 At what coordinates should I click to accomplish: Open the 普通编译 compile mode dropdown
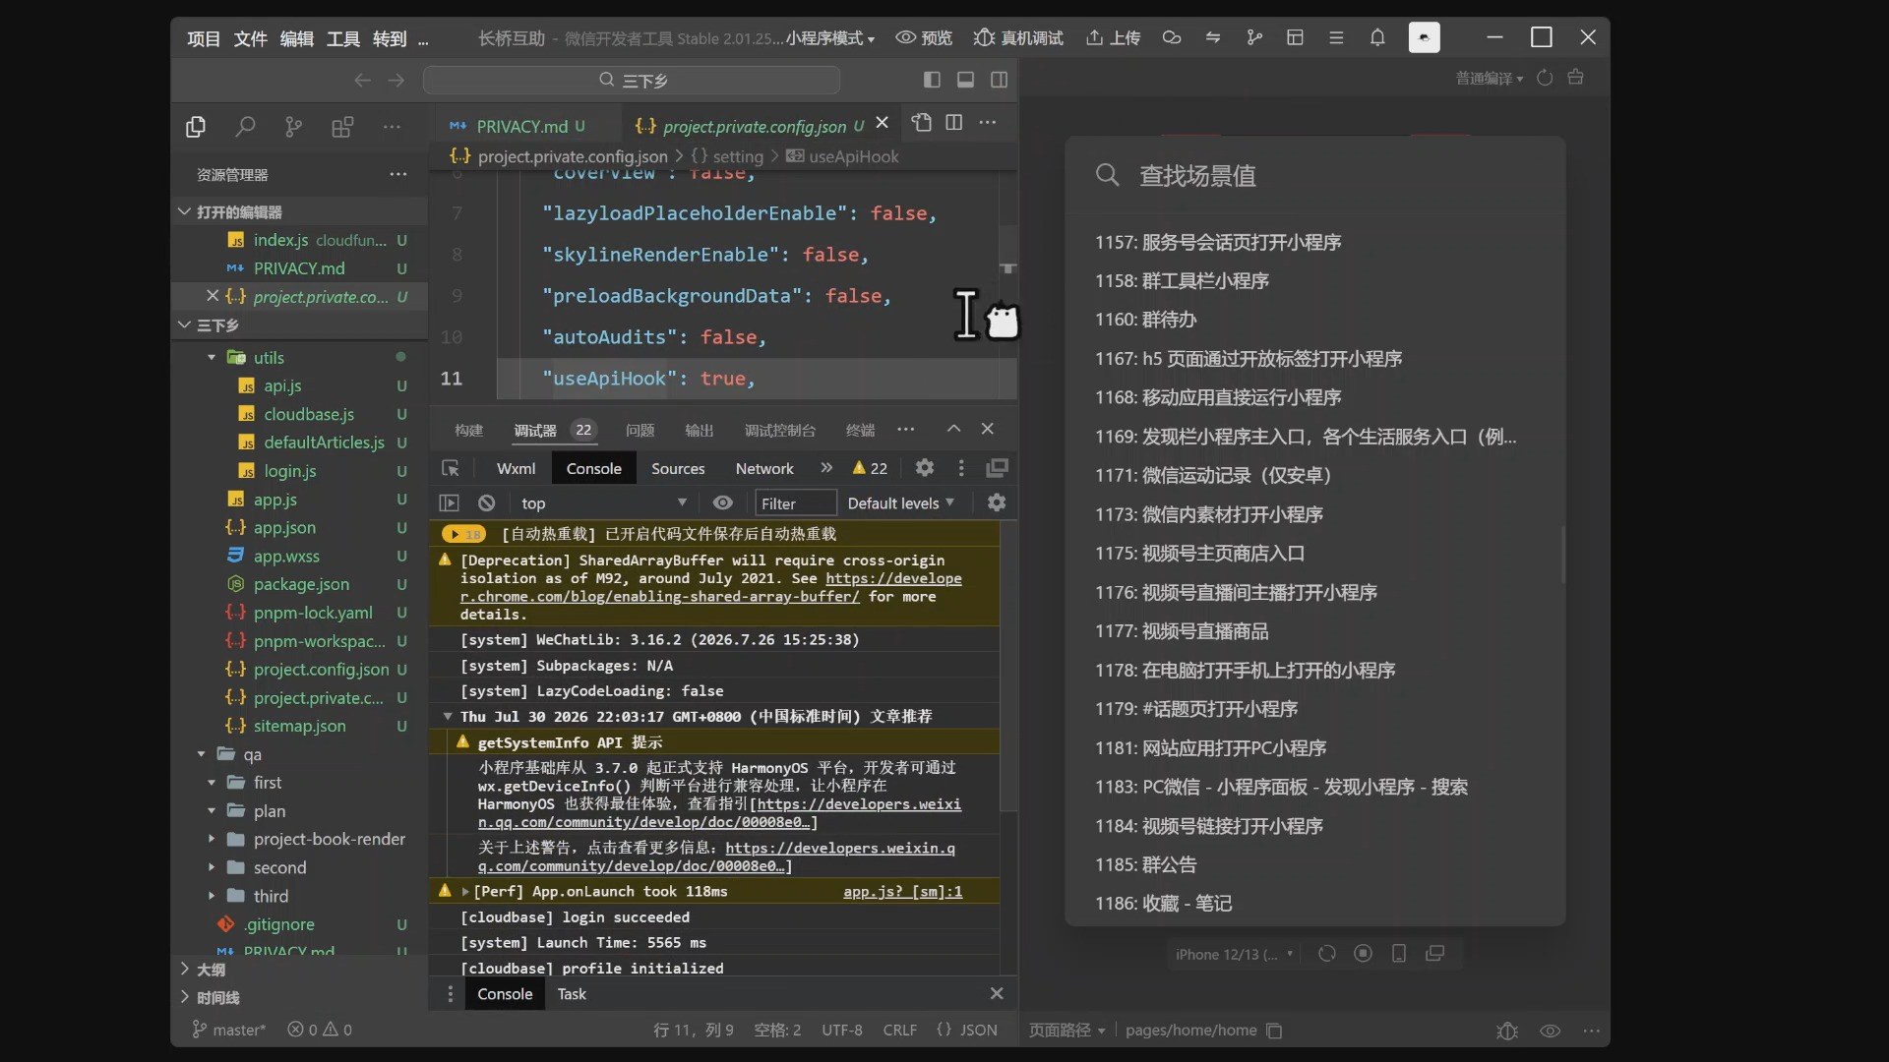tap(1489, 79)
